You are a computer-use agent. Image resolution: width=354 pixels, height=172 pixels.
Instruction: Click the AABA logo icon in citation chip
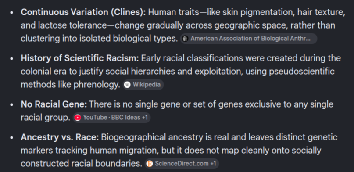(x=185, y=39)
